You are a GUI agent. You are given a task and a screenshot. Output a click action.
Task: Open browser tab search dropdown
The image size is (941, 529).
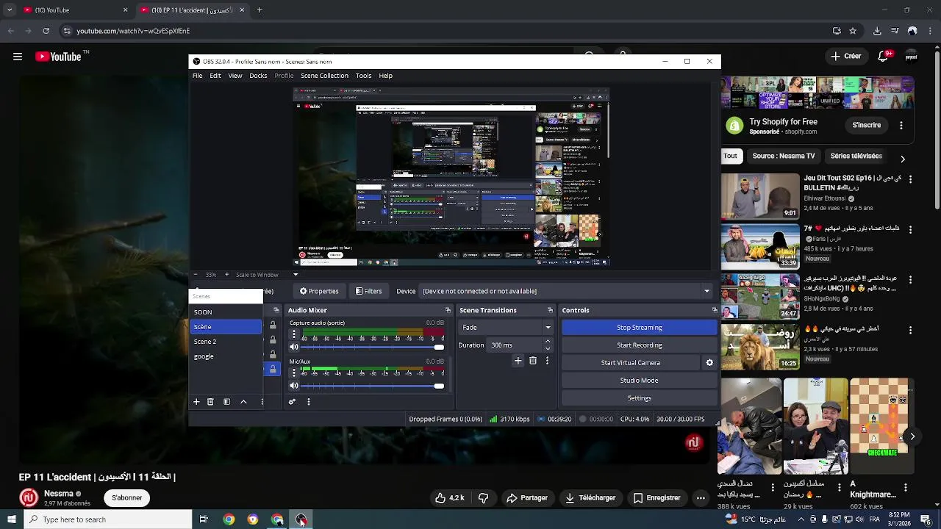10,10
